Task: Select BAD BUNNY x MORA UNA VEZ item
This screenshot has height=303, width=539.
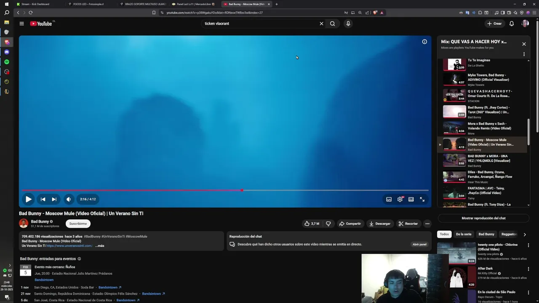Action: coord(483,160)
